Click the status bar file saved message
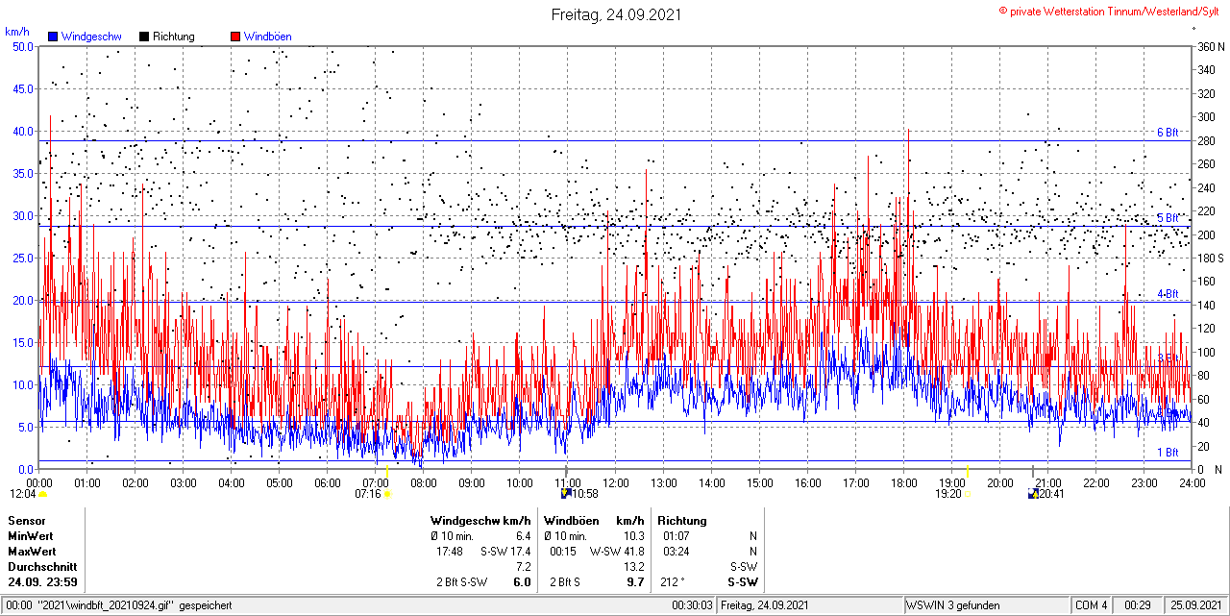The height and width of the screenshot is (616, 1230). (x=119, y=605)
